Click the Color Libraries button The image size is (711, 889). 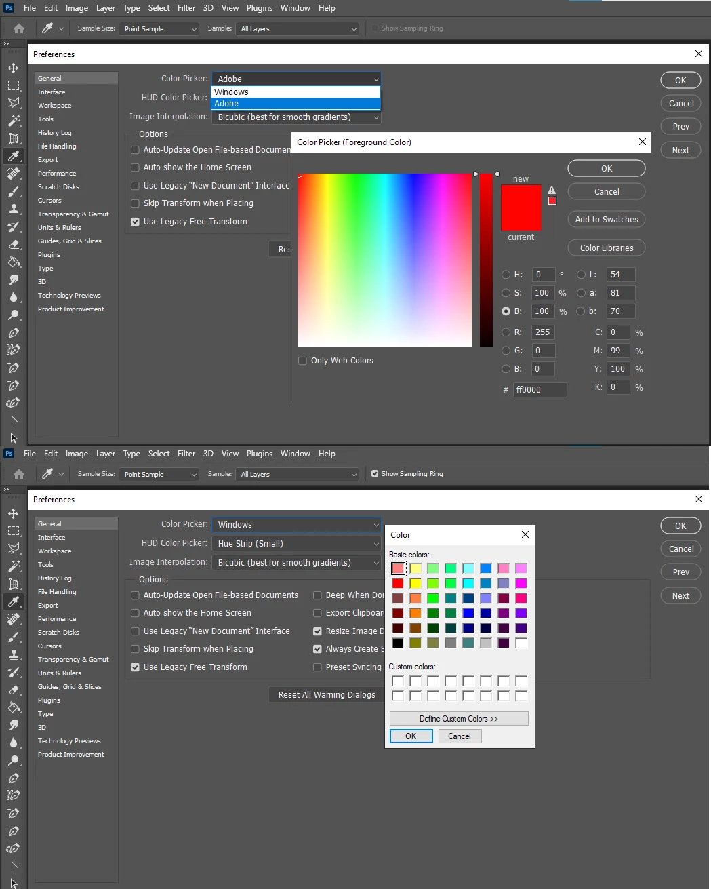(607, 248)
